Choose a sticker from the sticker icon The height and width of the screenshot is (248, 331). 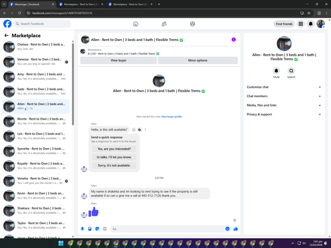coord(97,229)
